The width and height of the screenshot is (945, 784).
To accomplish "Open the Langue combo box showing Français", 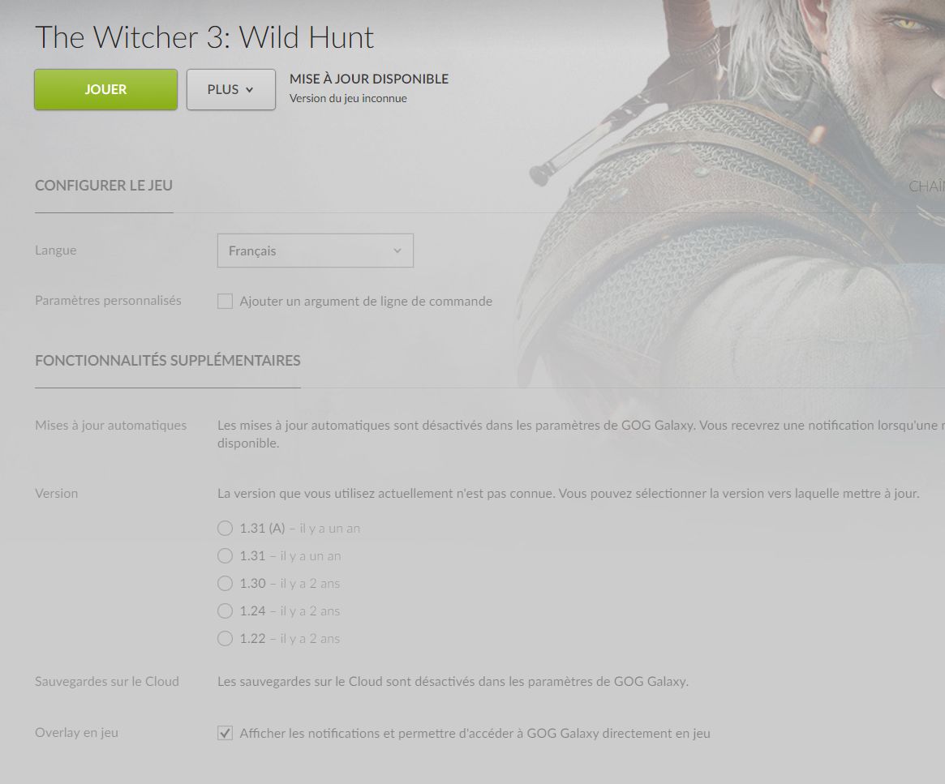I will [316, 251].
